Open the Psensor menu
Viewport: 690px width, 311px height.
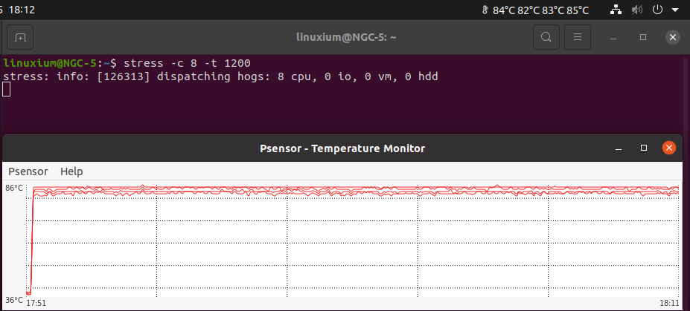pos(28,171)
